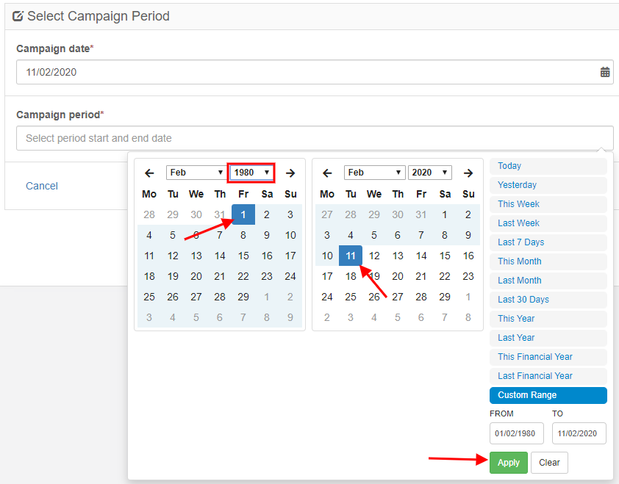The image size is (619, 484).
Task: Click the Cancel link
Action: pos(42,186)
